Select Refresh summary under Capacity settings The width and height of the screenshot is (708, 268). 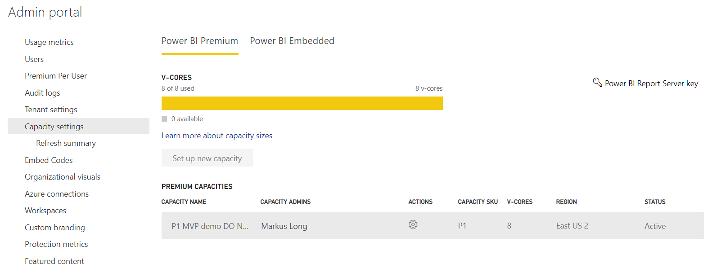click(66, 143)
